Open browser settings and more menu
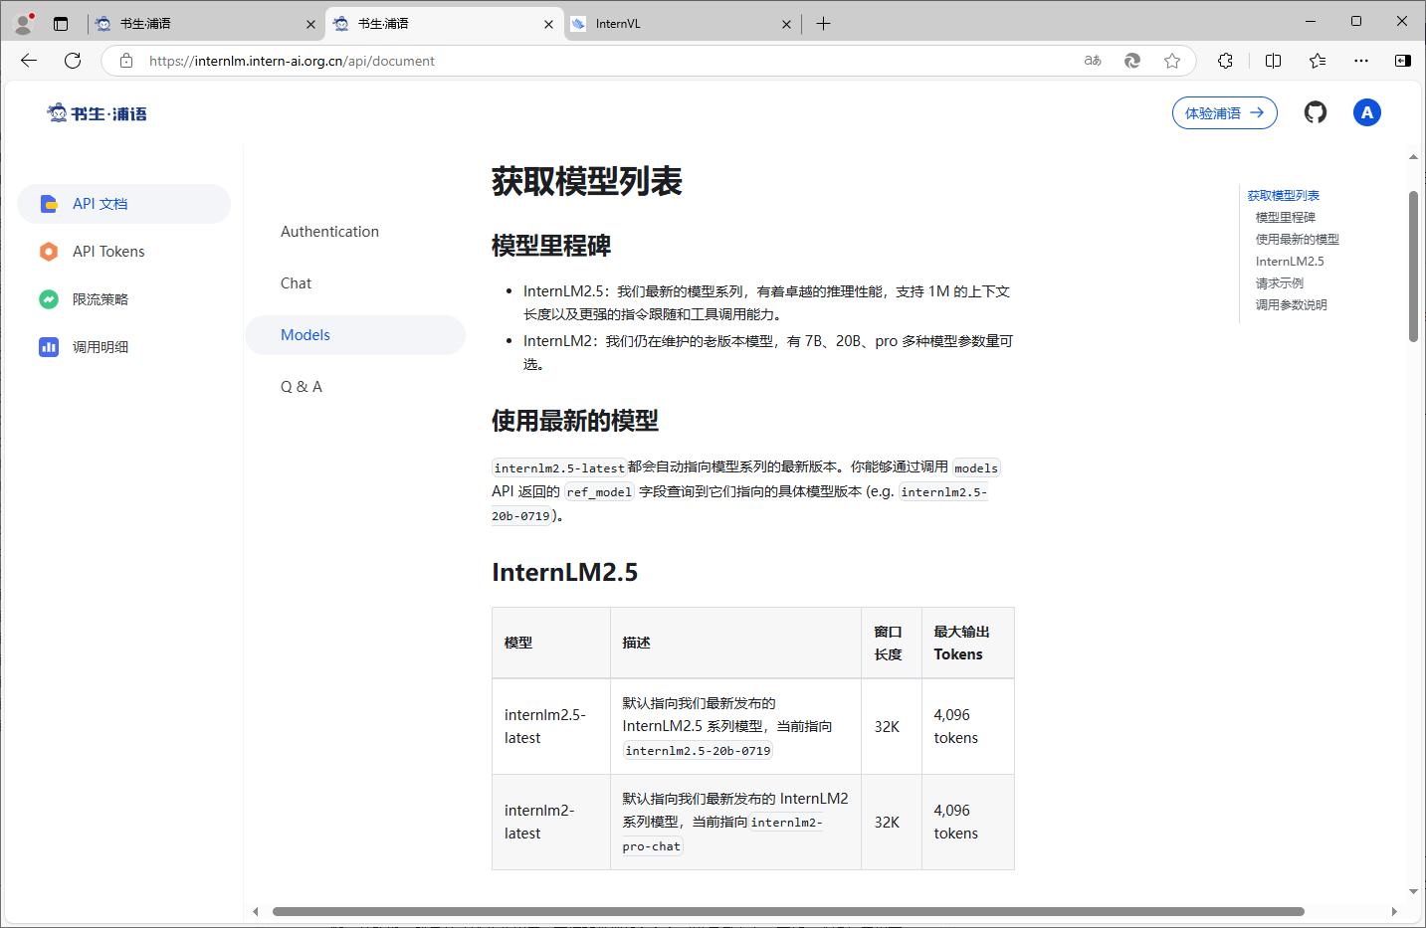The height and width of the screenshot is (928, 1426). tap(1361, 61)
